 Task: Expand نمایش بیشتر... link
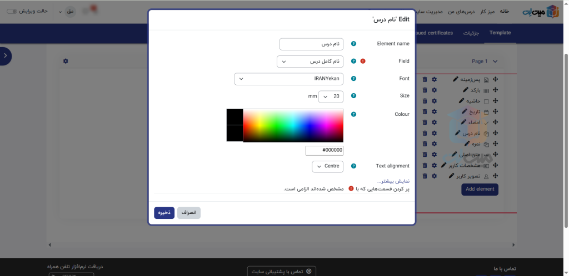393,181
